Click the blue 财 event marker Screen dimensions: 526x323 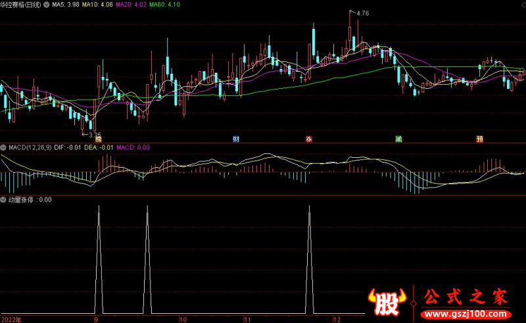[x=236, y=139]
